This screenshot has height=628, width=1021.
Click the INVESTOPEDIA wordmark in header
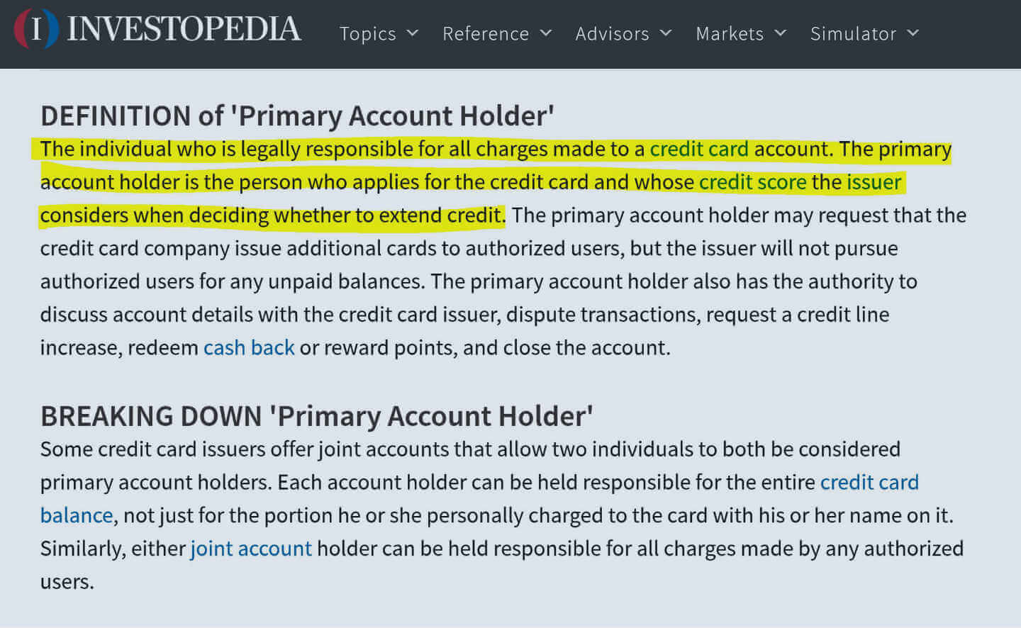point(184,29)
